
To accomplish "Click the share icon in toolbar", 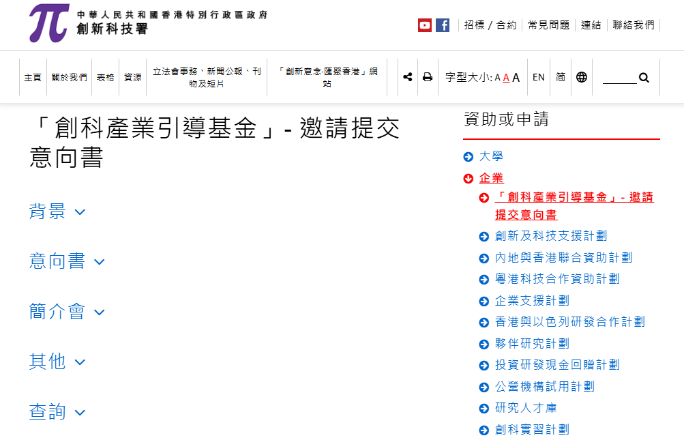I will point(408,77).
